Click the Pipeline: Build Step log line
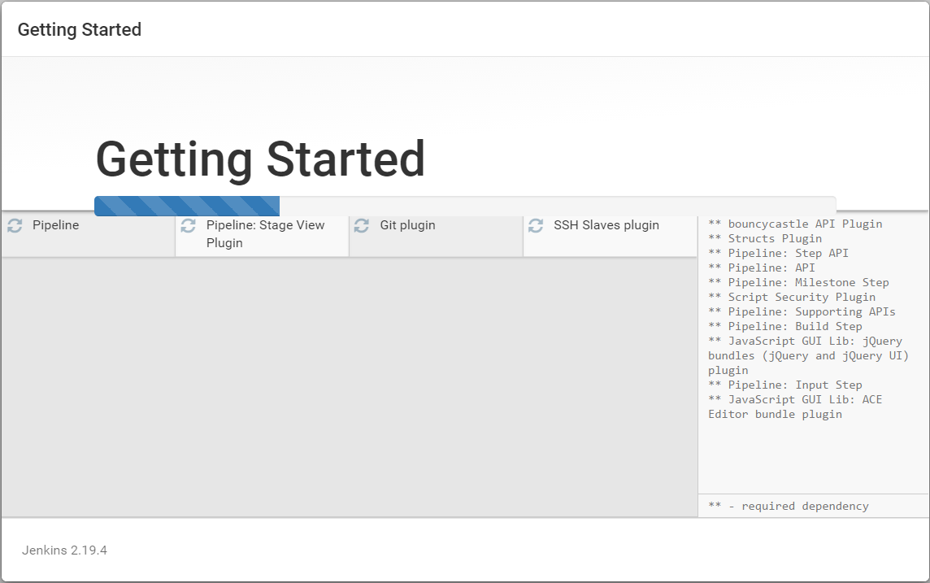 785,326
